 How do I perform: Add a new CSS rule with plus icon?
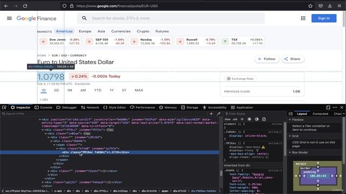tap(242, 119)
